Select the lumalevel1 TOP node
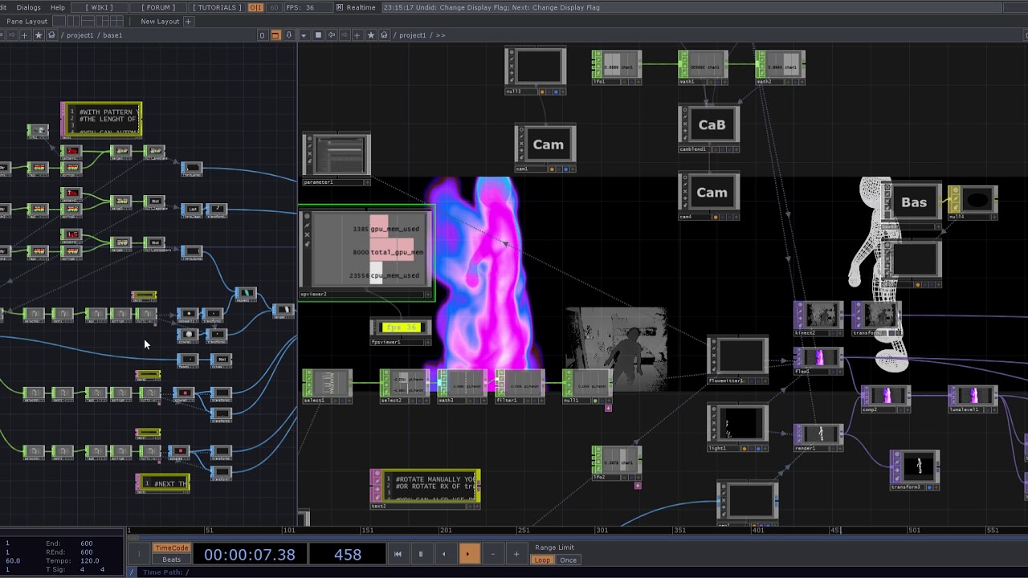Viewport: 1028px width, 578px height. (973, 398)
